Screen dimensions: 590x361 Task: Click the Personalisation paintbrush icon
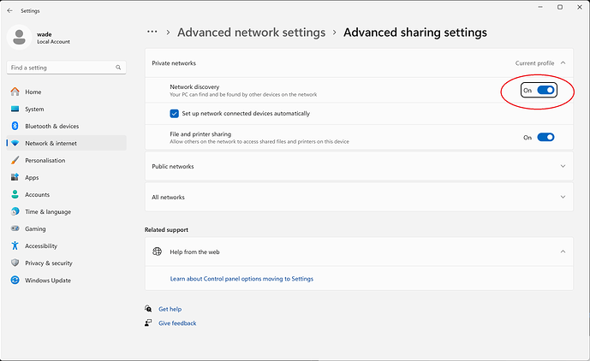pos(15,160)
